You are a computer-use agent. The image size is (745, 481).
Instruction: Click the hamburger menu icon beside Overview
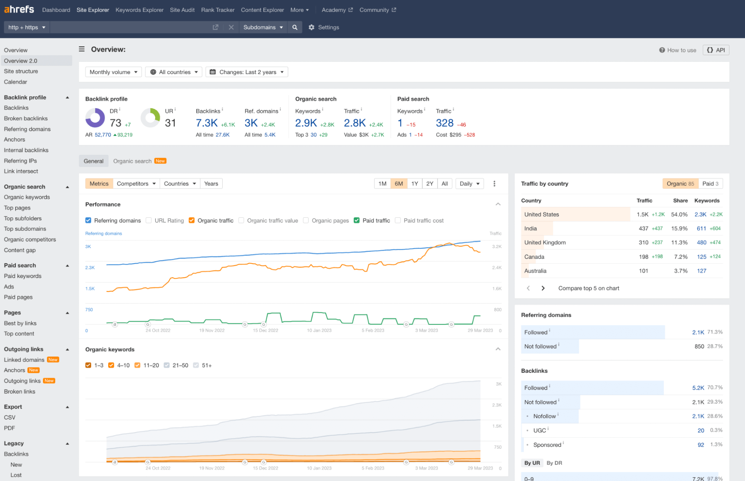point(82,49)
